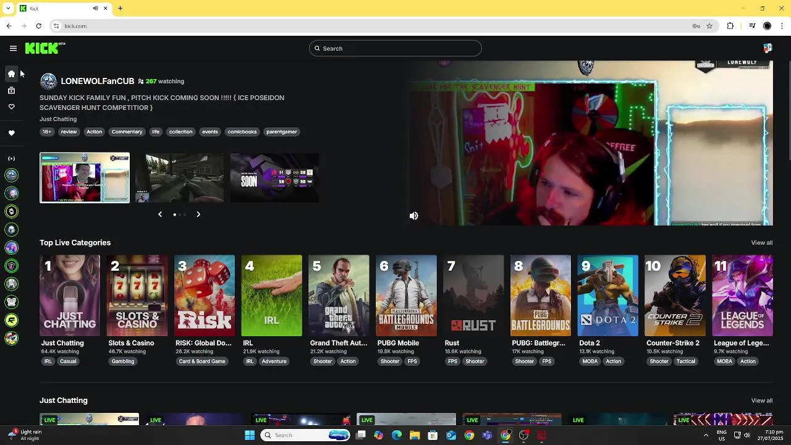
Task: Open the Counter-Strike 2 category card
Action: pos(675,295)
